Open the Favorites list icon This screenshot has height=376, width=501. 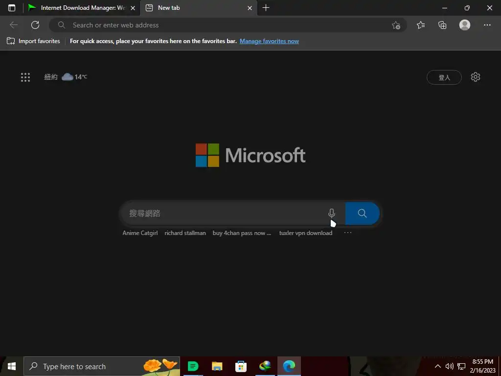421,25
